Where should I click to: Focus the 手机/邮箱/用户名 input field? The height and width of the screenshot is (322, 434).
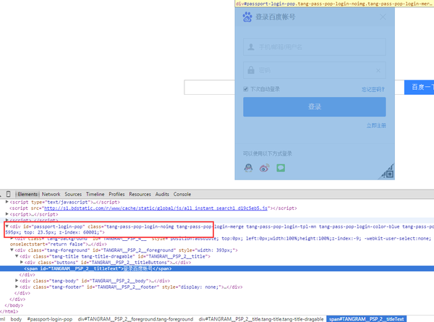pos(315,47)
